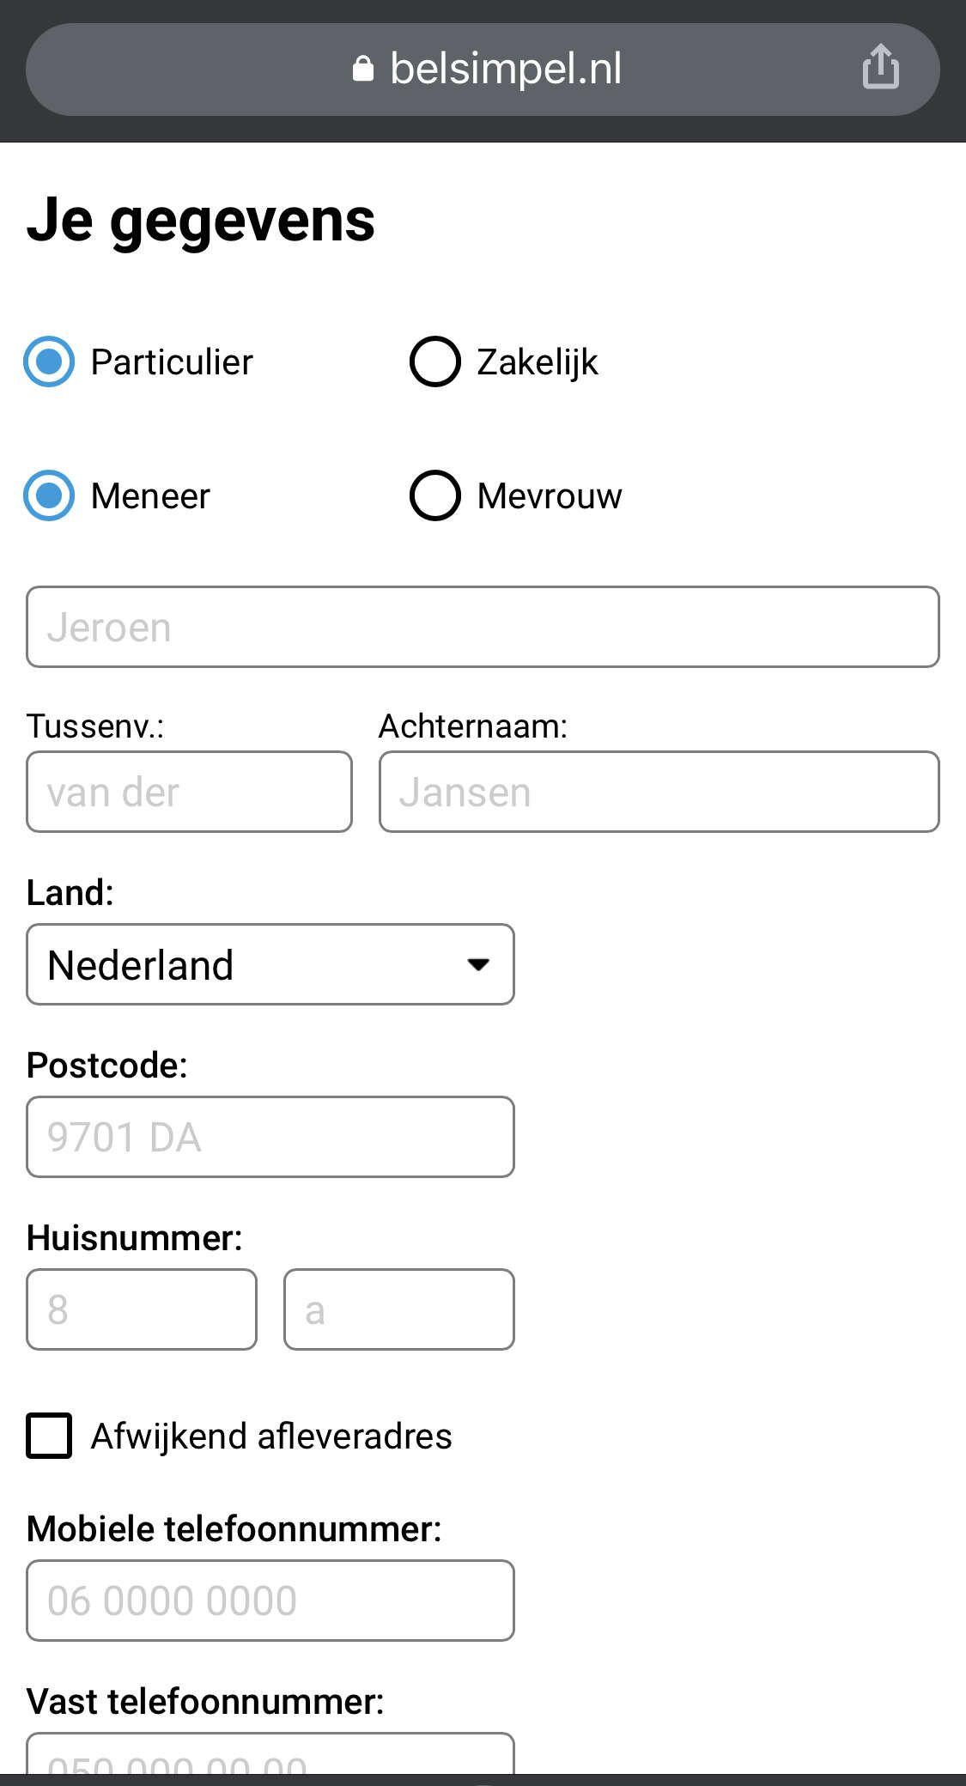
Task: Select Mevrouw as salutation
Action: point(435,495)
